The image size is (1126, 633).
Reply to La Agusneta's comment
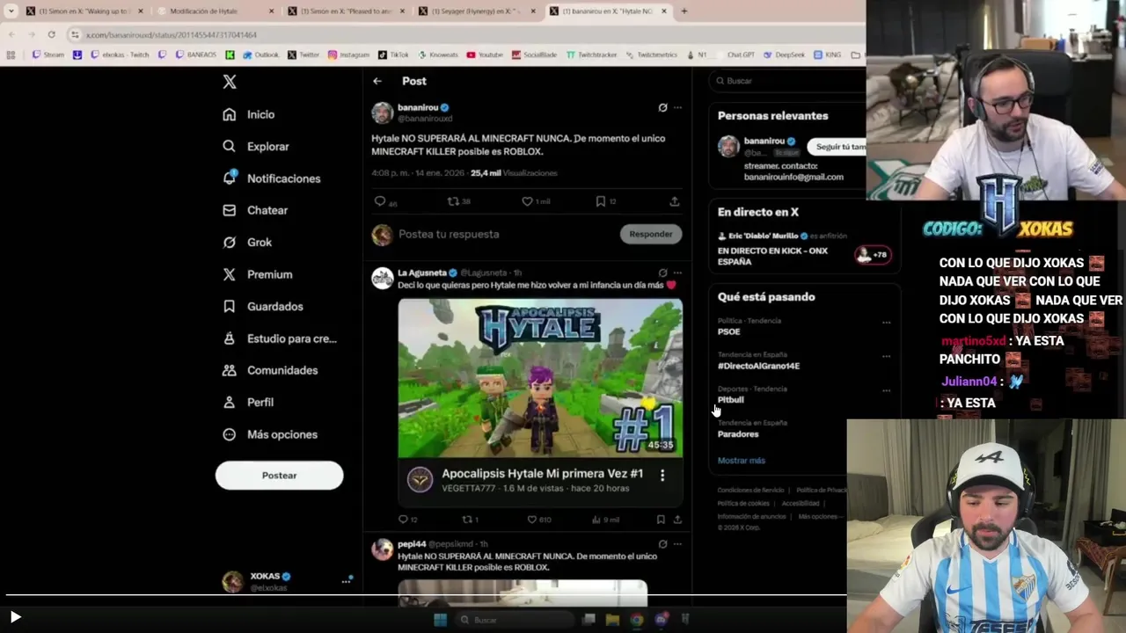(403, 520)
